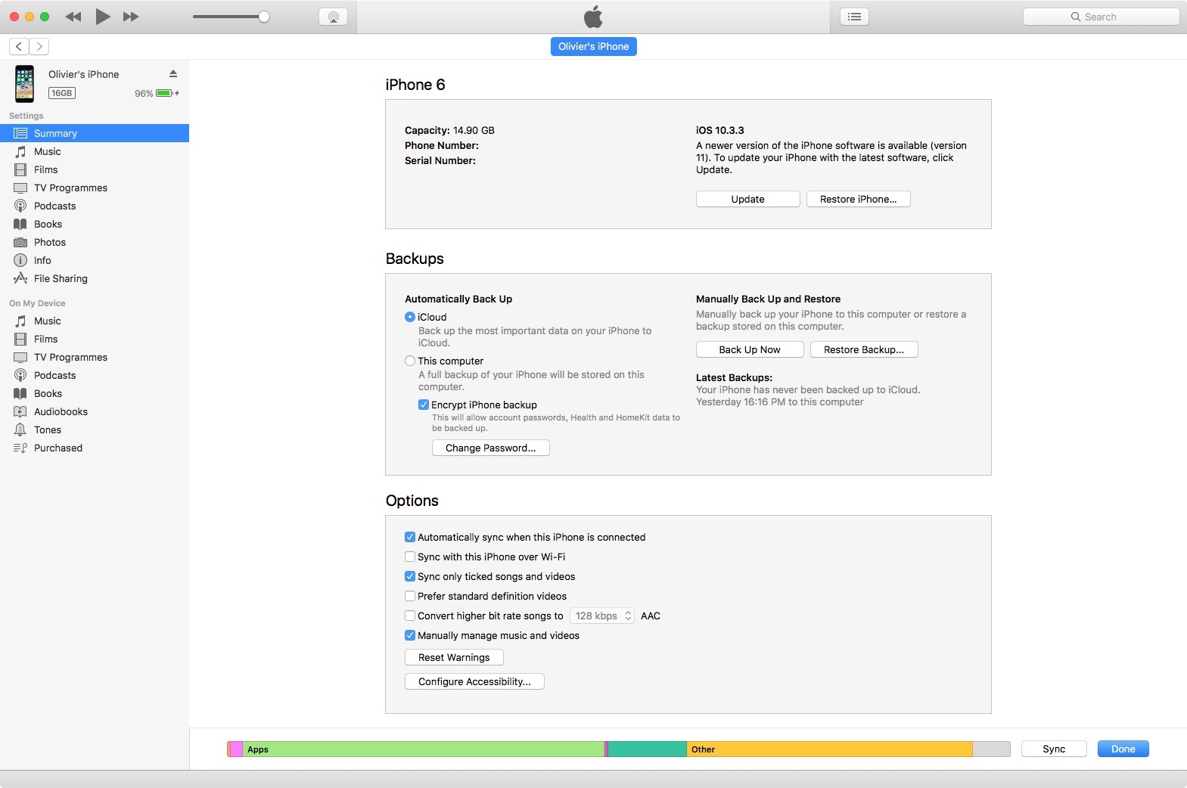
Task: Click the Films icon under On My Device
Action: (20, 339)
